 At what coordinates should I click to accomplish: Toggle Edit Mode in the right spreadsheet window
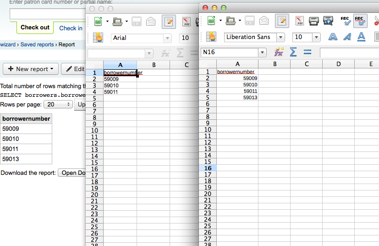click(x=282, y=21)
